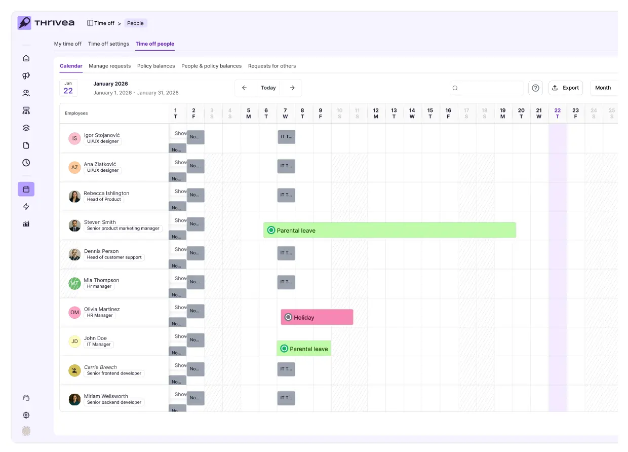Go to the previous month arrow
Viewport: 628px width, 452px height.
(244, 88)
